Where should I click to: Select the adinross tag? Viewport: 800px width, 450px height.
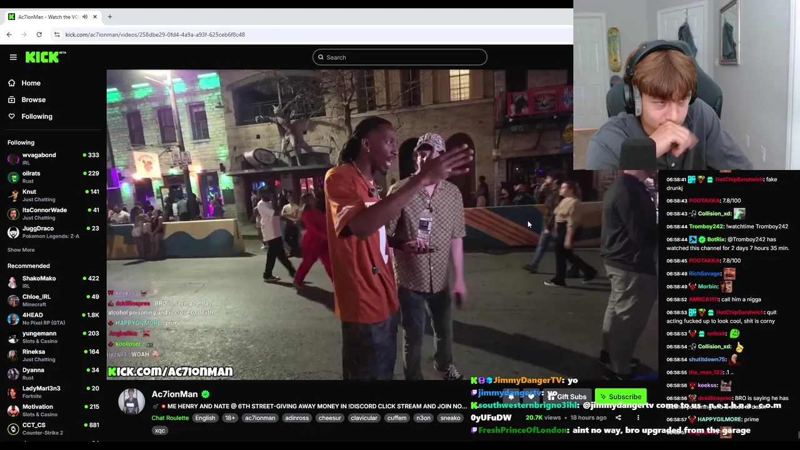[297, 418]
